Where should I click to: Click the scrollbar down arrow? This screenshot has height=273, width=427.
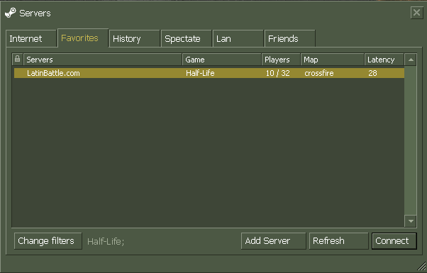(411, 221)
